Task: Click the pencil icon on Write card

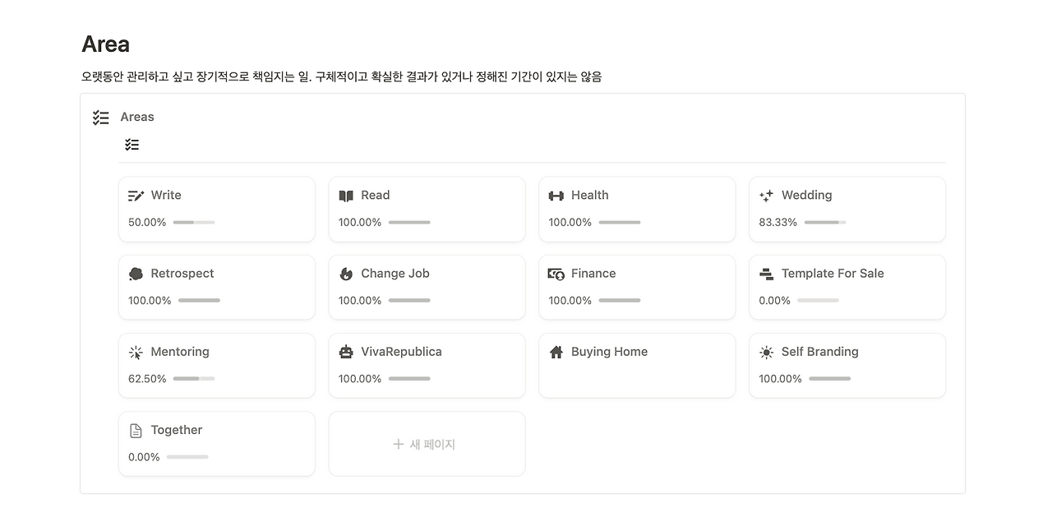Action: [136, 196]
